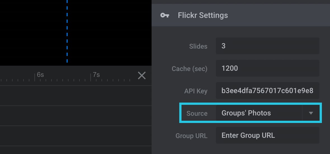Click the 7s mark on timeline ruler
330x154 pixels.
(x=96, y=75)
